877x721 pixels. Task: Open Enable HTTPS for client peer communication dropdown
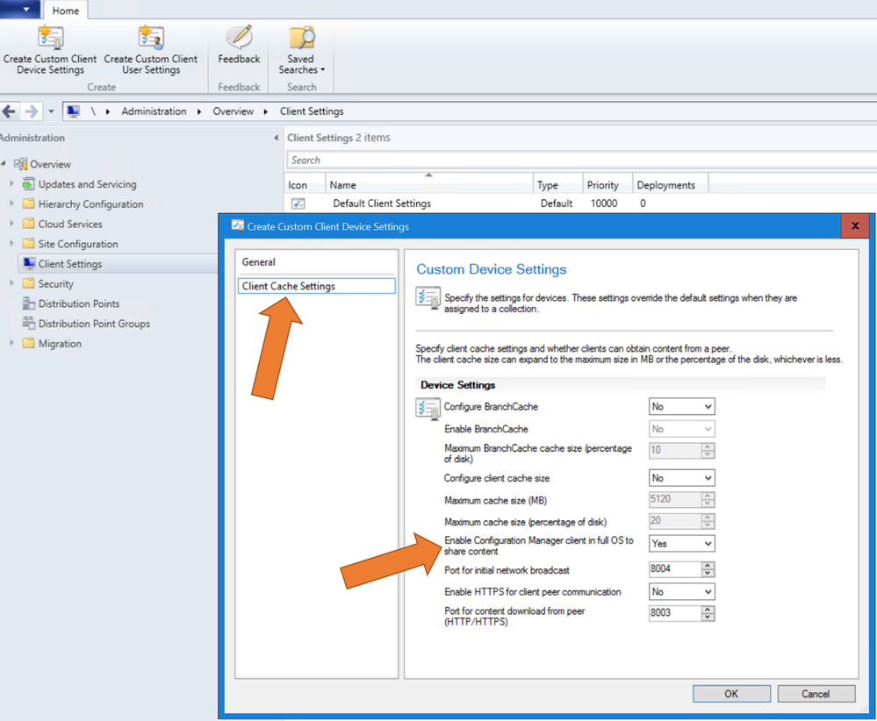point(682,591)
